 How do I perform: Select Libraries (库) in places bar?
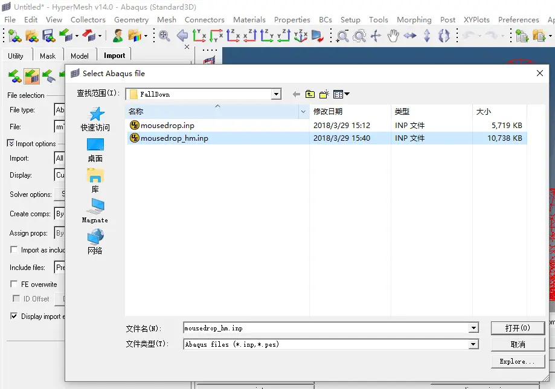[95, 181]
